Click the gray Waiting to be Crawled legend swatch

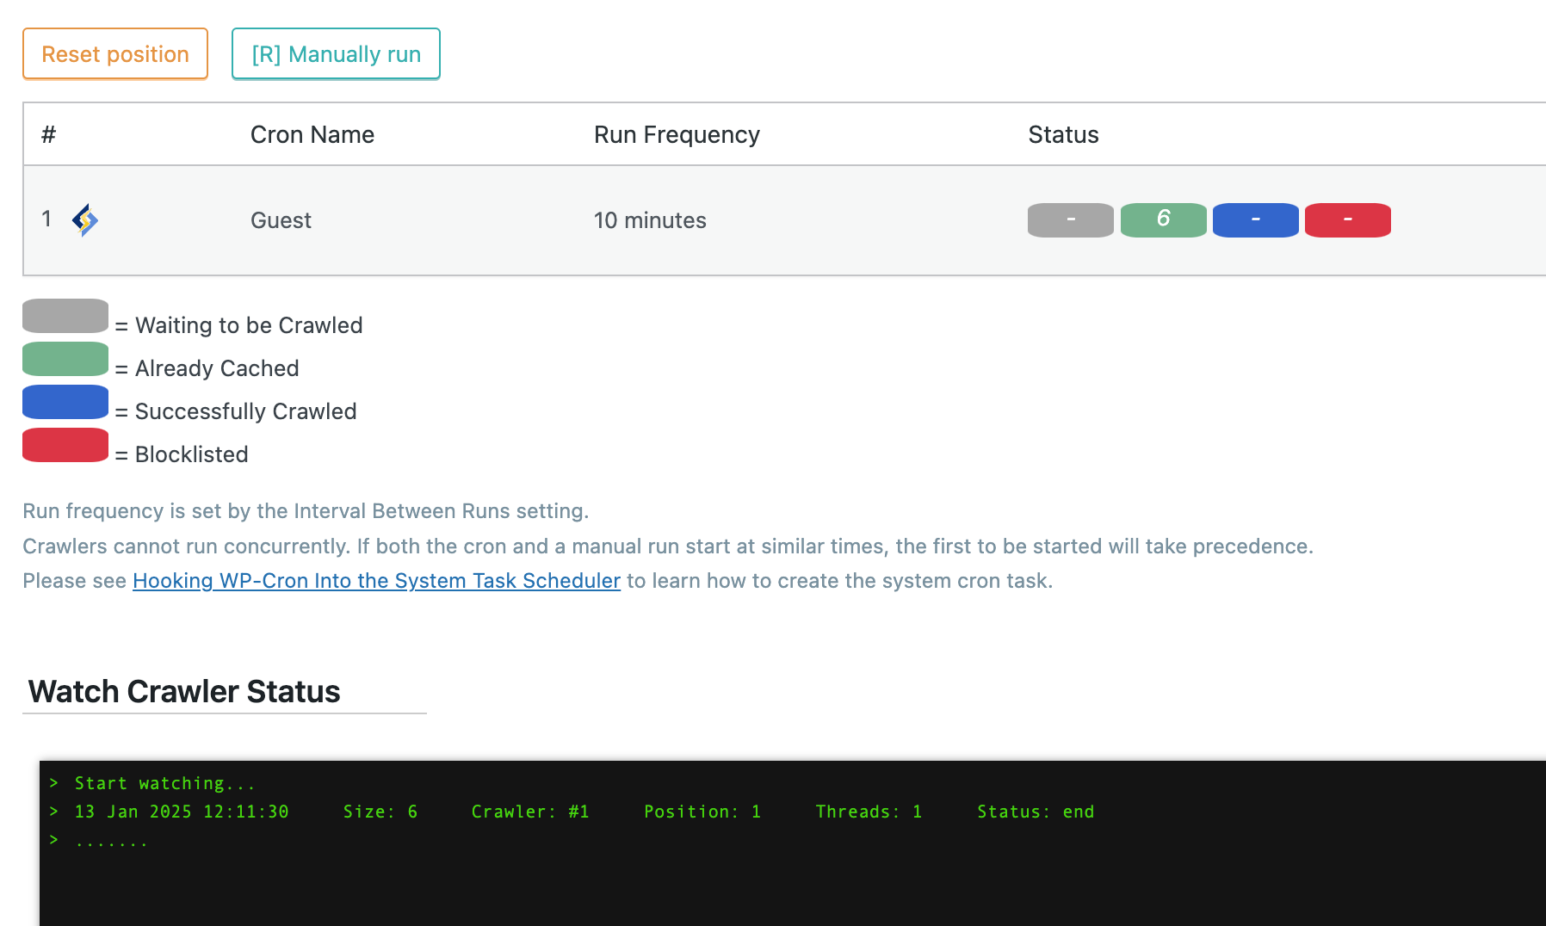click(65, 316)
